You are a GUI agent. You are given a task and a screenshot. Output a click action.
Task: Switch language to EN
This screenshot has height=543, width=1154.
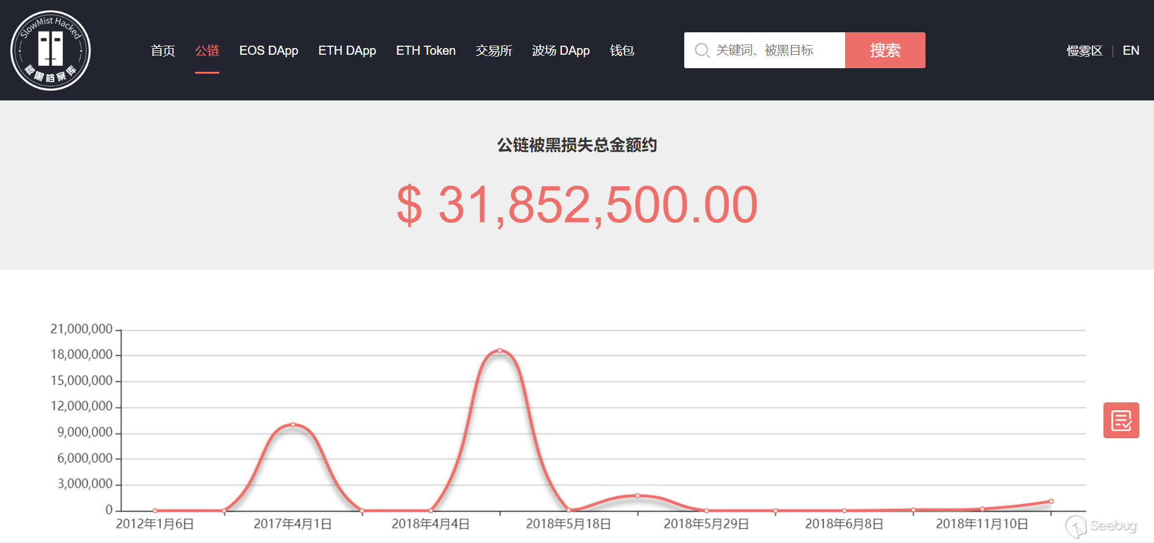click(x=1131, y=51)
